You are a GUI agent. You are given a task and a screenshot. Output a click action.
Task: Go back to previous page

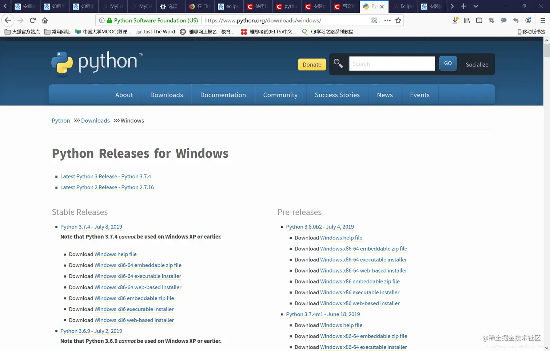pos(8,20)
